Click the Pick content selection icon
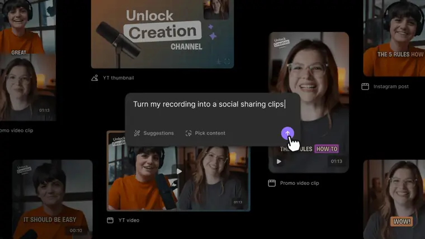The width and height of the screenshot is (425, 239). coord(188,133)
